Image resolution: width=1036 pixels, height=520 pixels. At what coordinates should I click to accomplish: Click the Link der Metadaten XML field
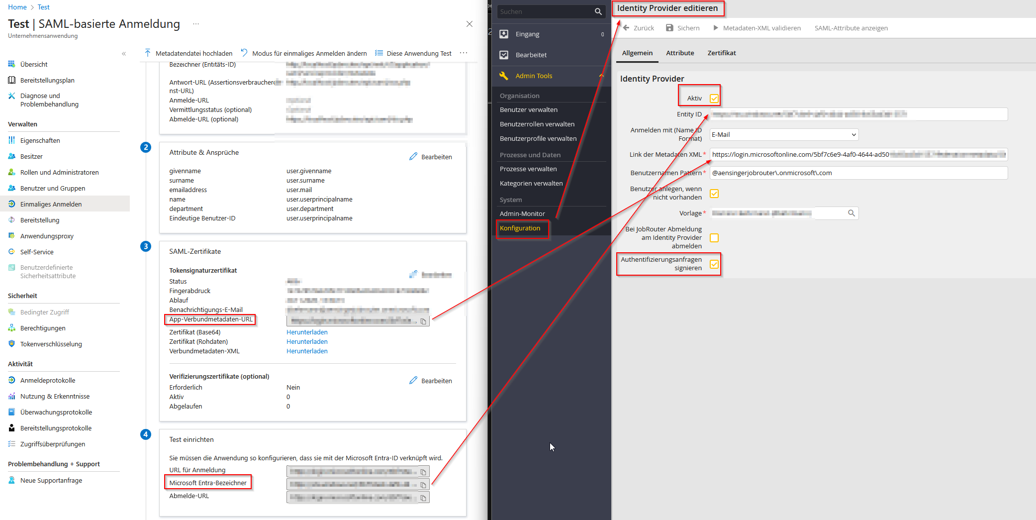pos(858,154)
